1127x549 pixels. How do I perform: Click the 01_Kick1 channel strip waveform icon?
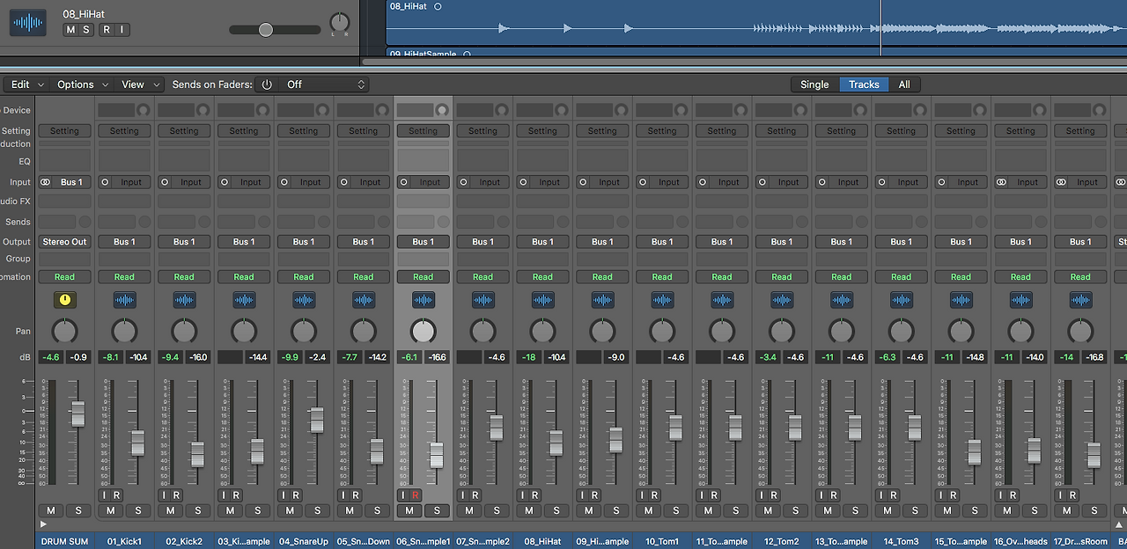point(124,300)
